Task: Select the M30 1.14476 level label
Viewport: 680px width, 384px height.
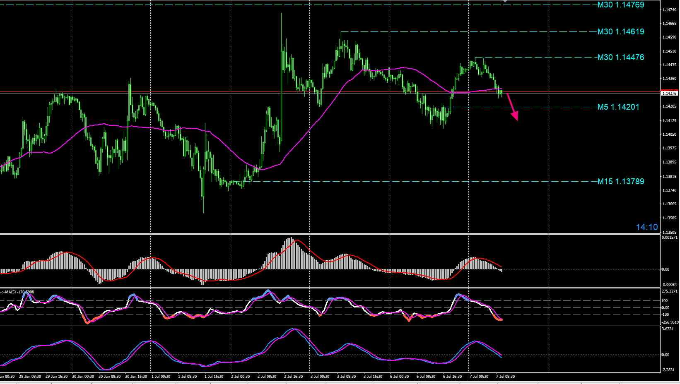Action: tap(620, 57)
